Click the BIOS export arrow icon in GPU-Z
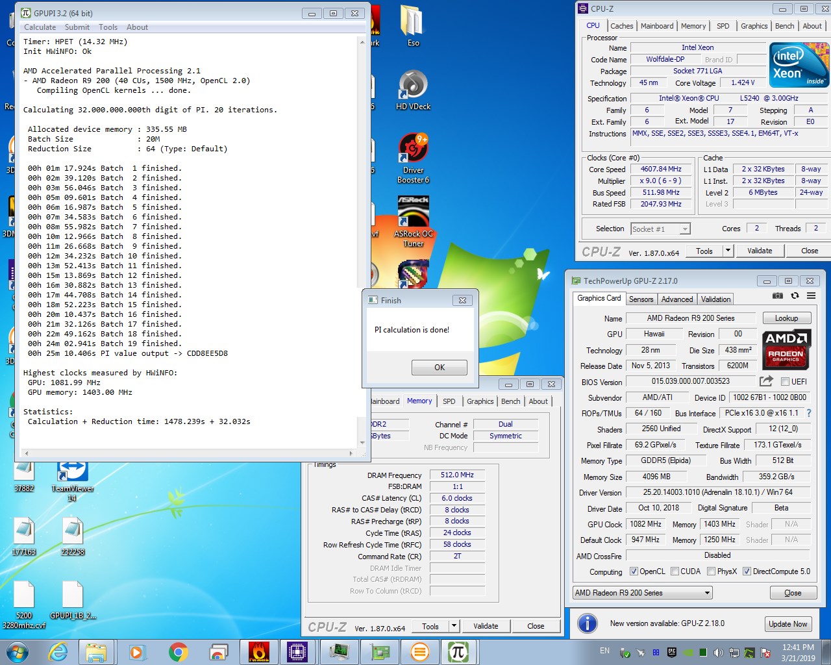 pyautogui.click(x=767, y=381)
